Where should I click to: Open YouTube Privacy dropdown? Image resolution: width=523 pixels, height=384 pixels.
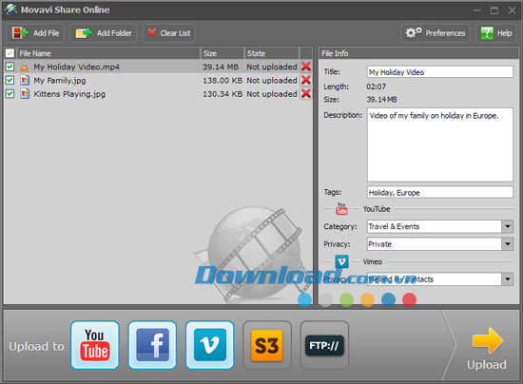click(x=508, y=244)
